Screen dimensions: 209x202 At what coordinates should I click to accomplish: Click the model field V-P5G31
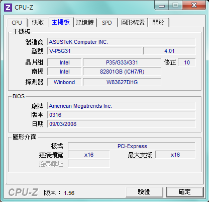94,51
